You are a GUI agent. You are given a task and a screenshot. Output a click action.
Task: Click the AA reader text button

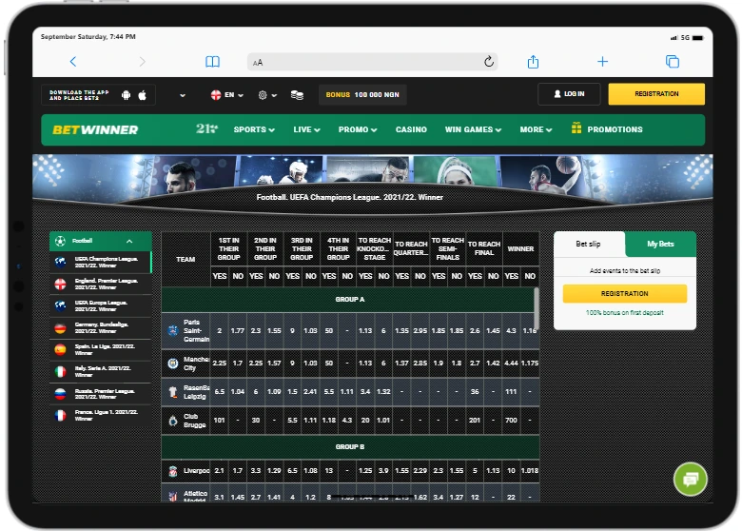pos(258,63)
